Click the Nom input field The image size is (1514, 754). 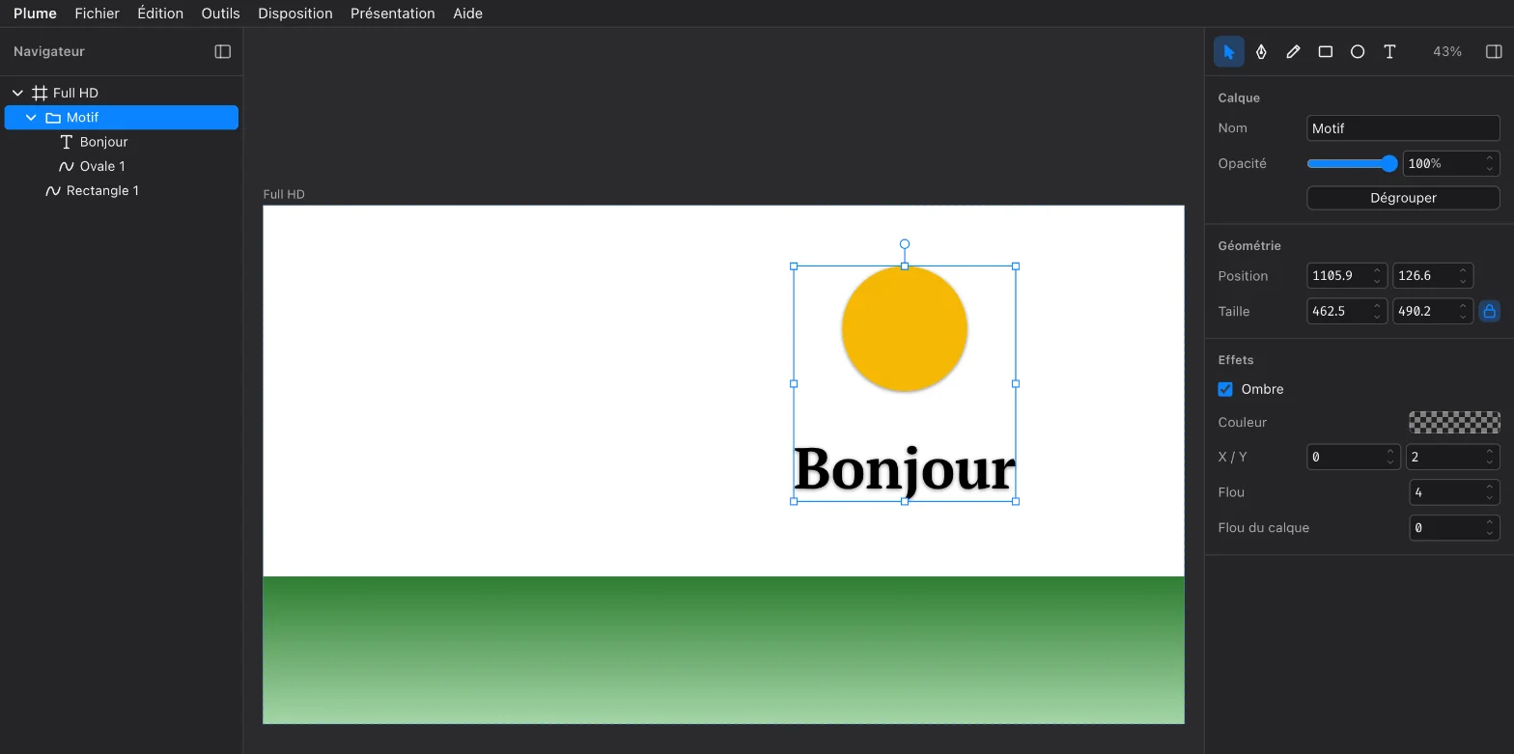coord(1403,128)
